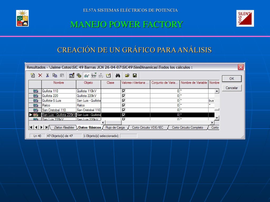Image resolution: width=270 pixels, height=202 pixels.
Task: Click the binoculars Find icon
Action: click(x=118, y=75)
